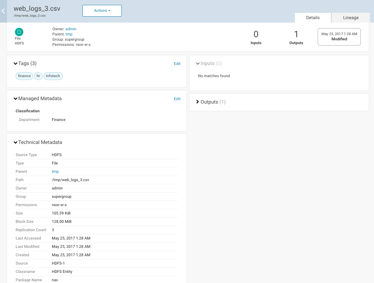This screenshot has width=374, height=283.
Task: Click the Outputs count of 1
Action: point(296,34)
